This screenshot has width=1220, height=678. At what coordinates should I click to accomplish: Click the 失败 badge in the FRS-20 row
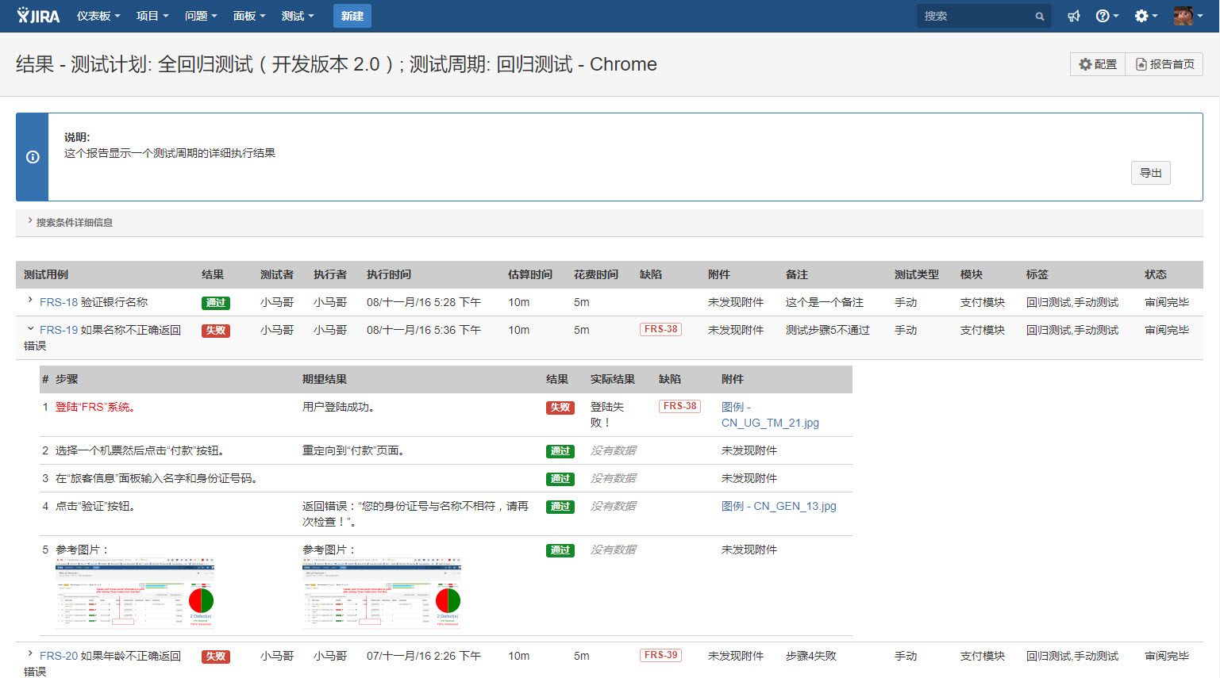point(216,657)
